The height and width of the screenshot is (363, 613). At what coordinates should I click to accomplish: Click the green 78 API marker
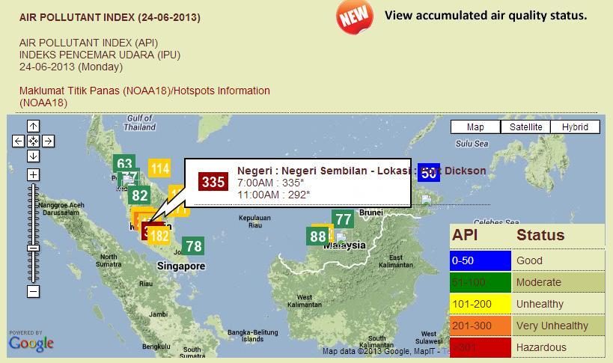pos(193,246)
